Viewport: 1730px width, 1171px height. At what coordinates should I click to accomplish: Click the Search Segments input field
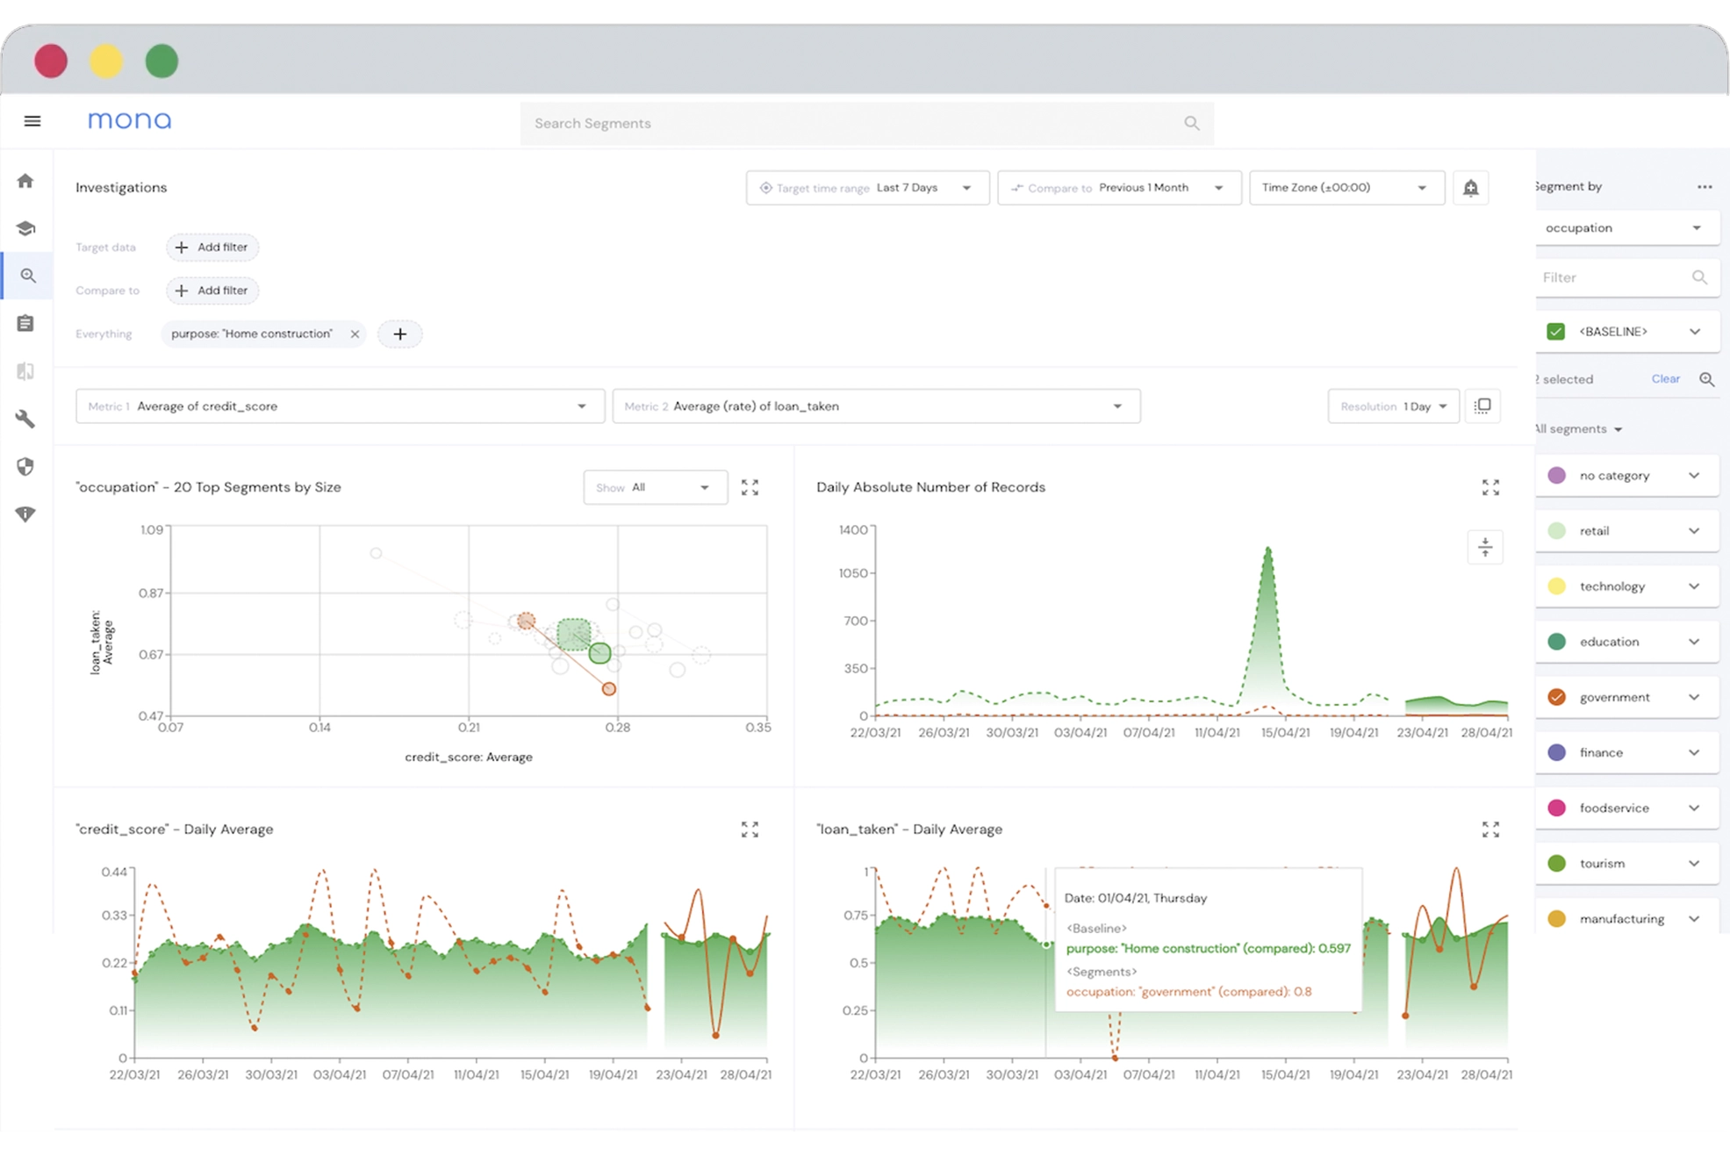point(867,123)
